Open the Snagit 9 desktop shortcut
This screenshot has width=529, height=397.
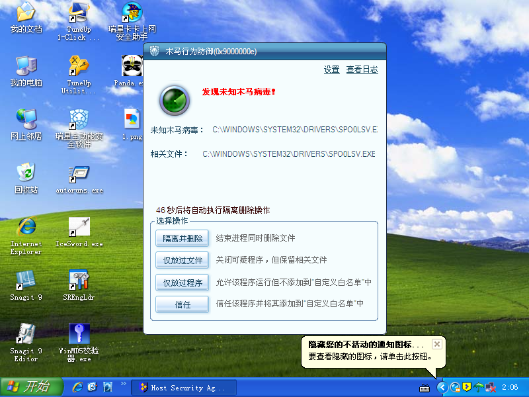(x=26, y=286)
